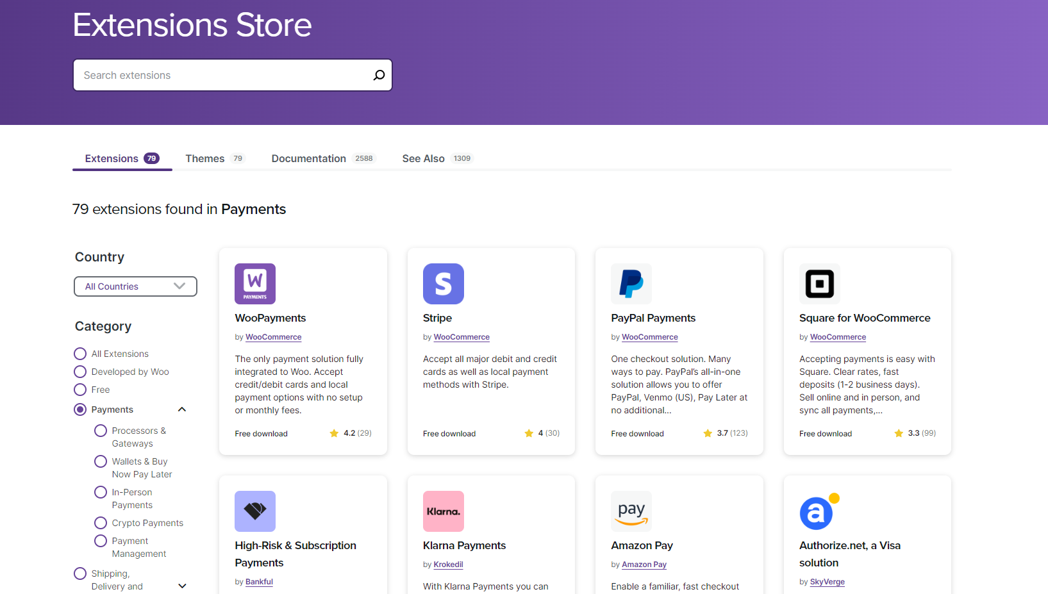Switch to the Extensions tab
This screenshot has width=1048, height=594.
pos(122,158)
